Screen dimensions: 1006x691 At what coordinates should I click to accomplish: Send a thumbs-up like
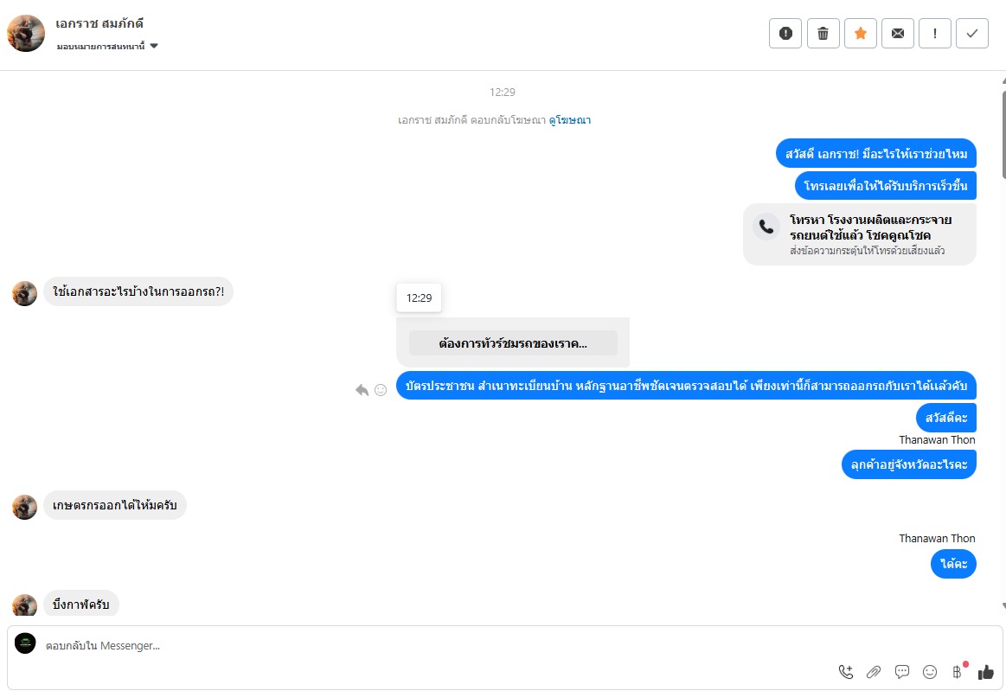click(985, 672)
